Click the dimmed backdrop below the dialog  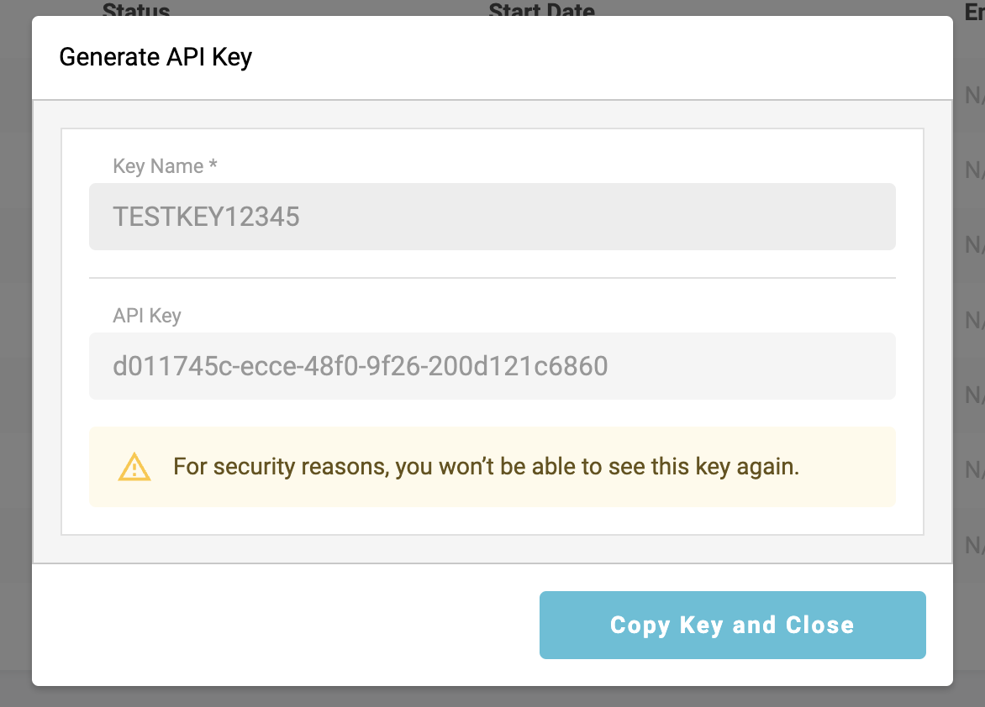(492, 698)
